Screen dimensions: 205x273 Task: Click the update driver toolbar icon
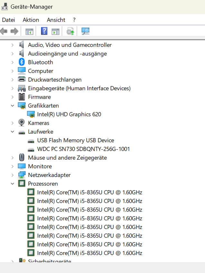(x=70, y=31)
